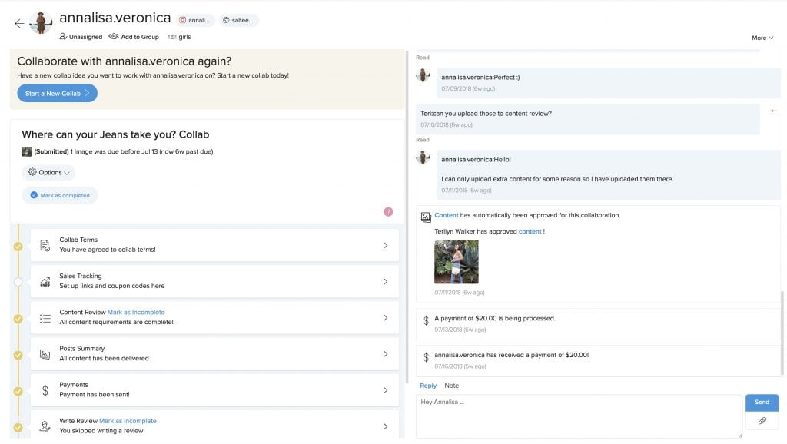This screenshot has width=787, height=444.
Task: Click the Payments dollar icon
Action: coord(45,390)
